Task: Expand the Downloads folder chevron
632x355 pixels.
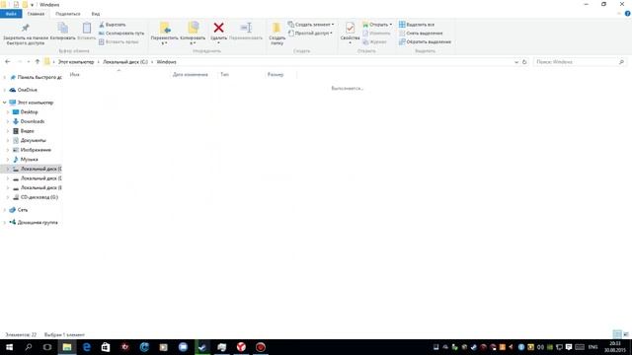Action: (8, 121)
